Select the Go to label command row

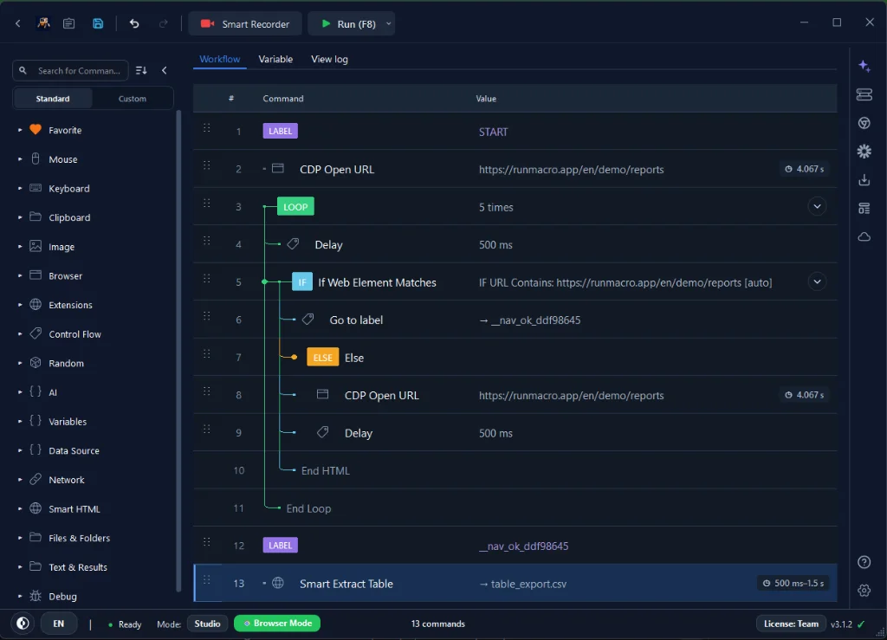(x=515, y=320)
